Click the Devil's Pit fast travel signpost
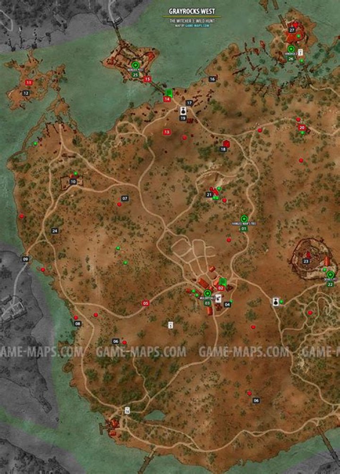 click(x=331, y=275)
